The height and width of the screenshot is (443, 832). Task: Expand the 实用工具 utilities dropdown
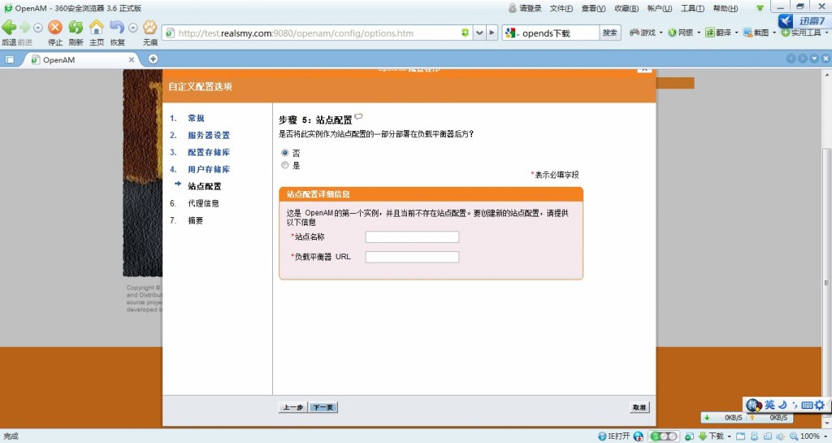(826, 33)
